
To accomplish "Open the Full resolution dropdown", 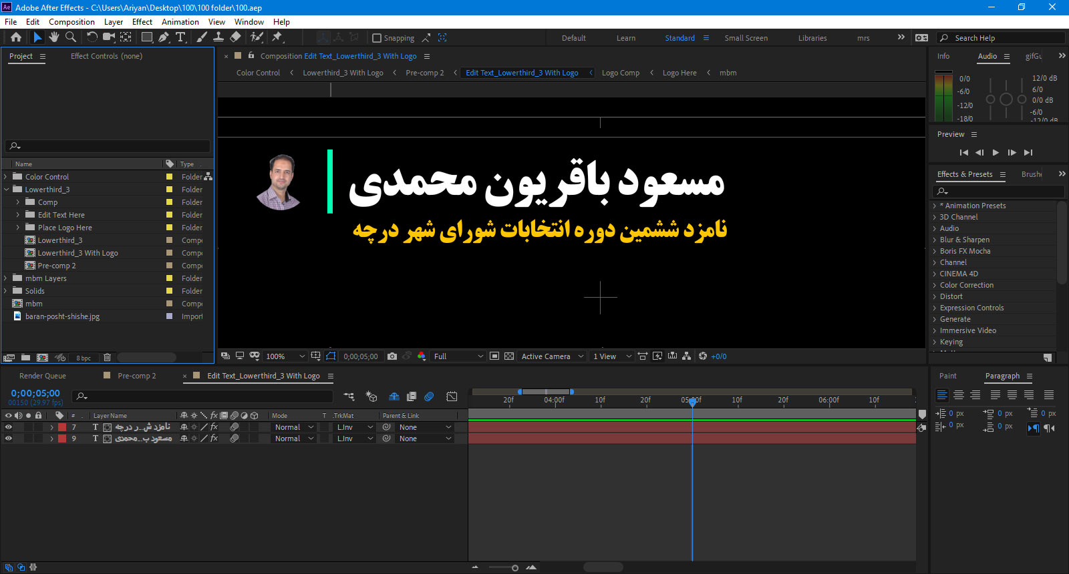I will coord(458,356).
